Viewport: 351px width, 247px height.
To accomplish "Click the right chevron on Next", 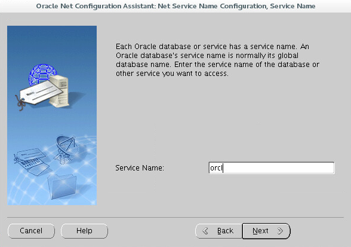I will click(280, 231).
